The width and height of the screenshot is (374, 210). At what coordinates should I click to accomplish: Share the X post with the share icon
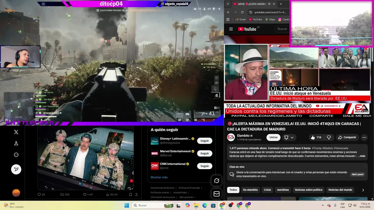tap(136, 195)
